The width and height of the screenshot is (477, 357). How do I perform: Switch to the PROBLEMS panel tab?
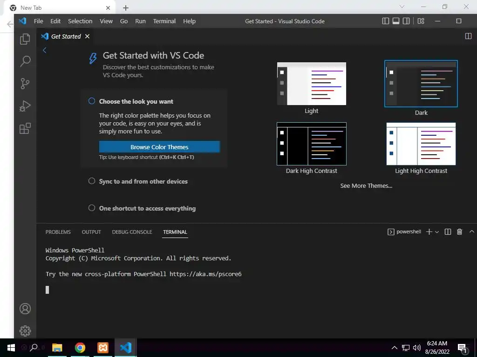58,232
